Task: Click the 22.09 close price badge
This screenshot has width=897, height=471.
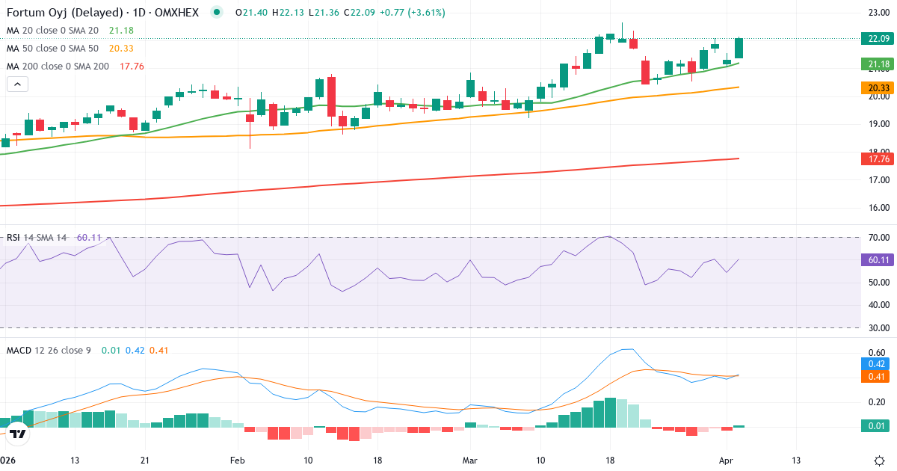Action: click(878, 37)
